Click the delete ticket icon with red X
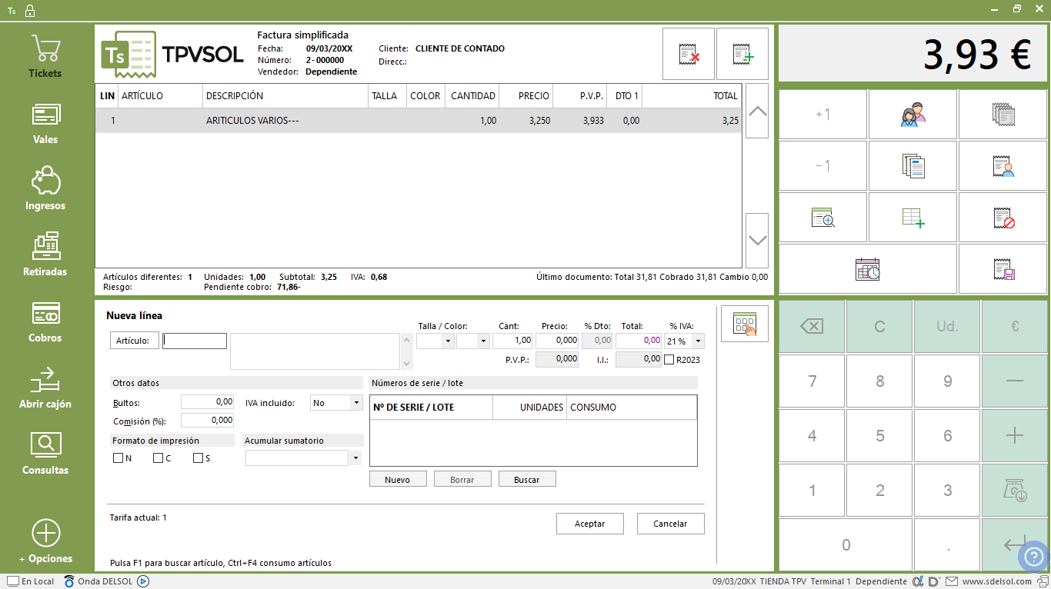This screenshot has width=1051, height=589. (689, 54)
